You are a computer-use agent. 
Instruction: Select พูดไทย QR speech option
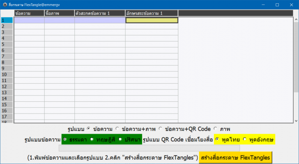tap(217, 139)
